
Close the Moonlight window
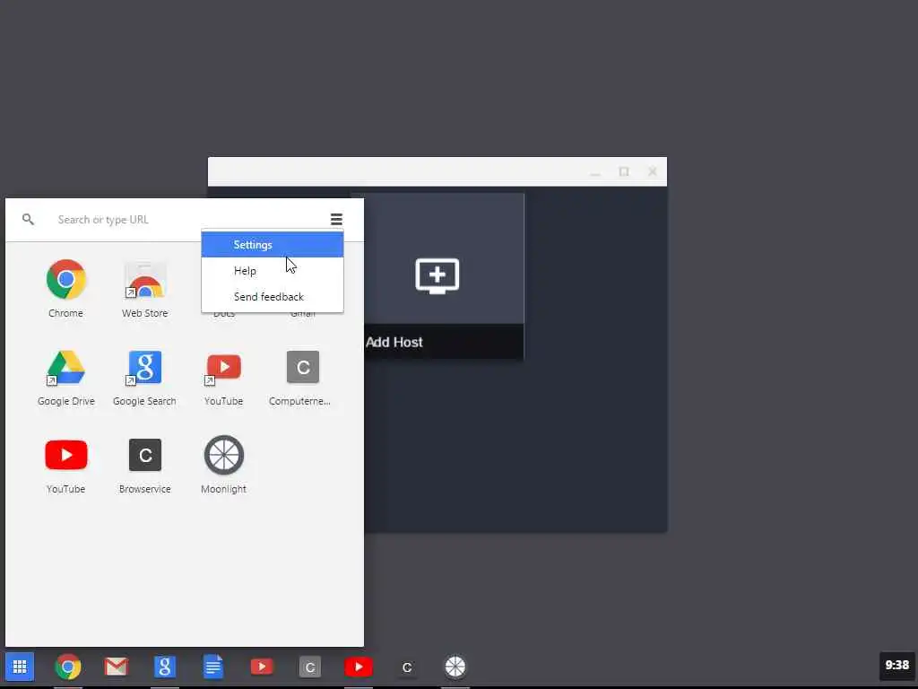(653, 171)
